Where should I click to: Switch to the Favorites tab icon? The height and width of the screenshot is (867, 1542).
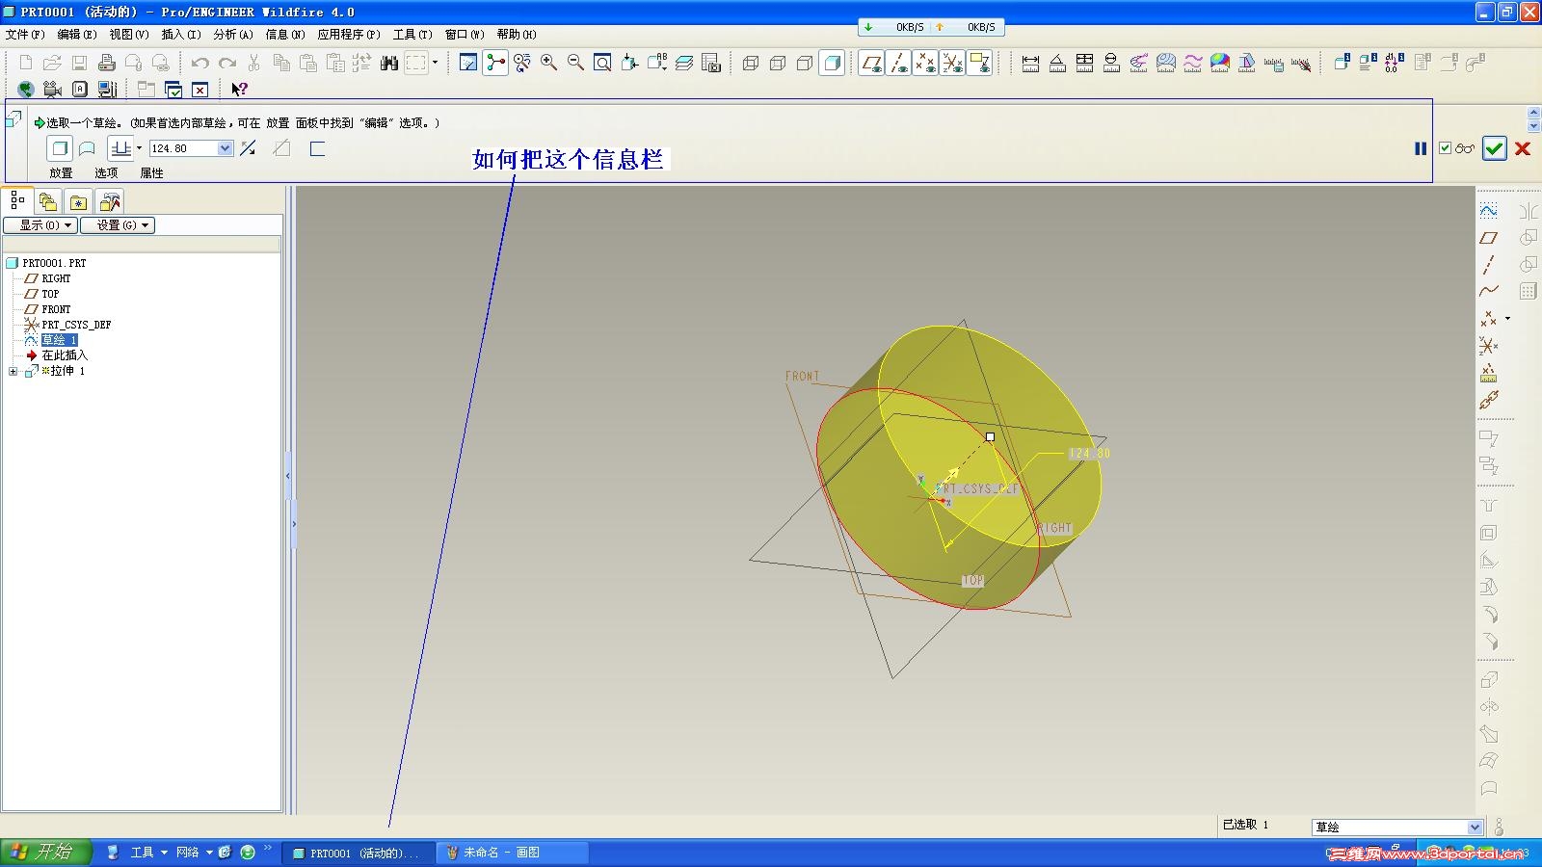(79, 201)
